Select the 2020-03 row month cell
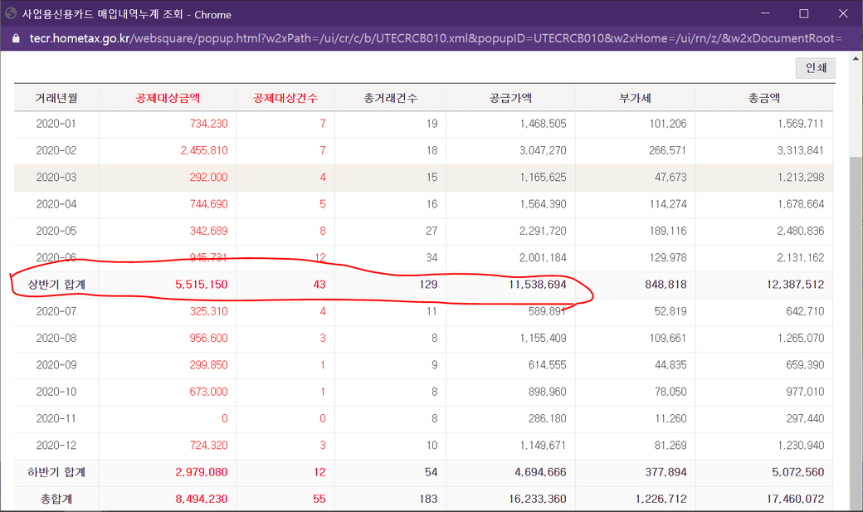The width and height of the screenshot is (863, 512). [x=56, y=178]
